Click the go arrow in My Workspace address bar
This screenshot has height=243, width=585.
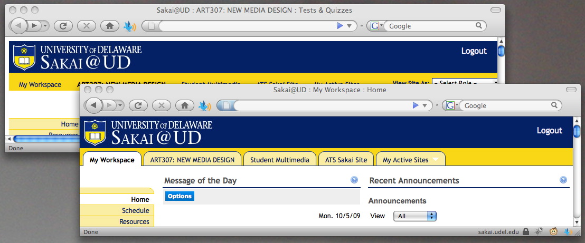point(416,105)
